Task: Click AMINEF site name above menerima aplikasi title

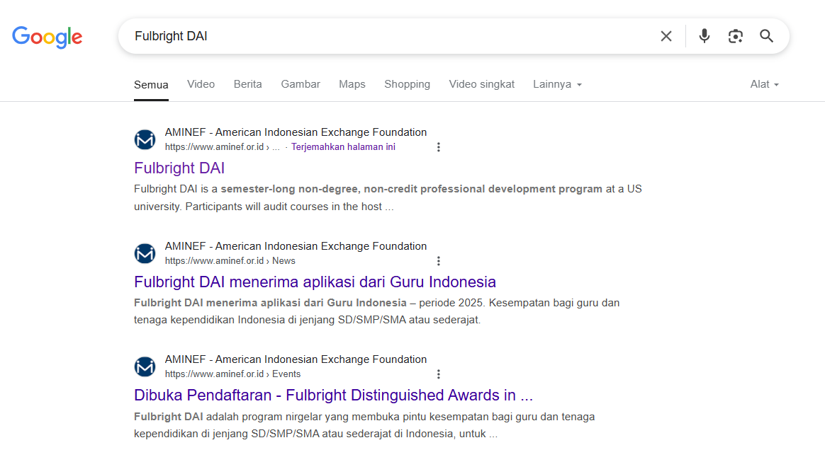Action: coord(296,246)
